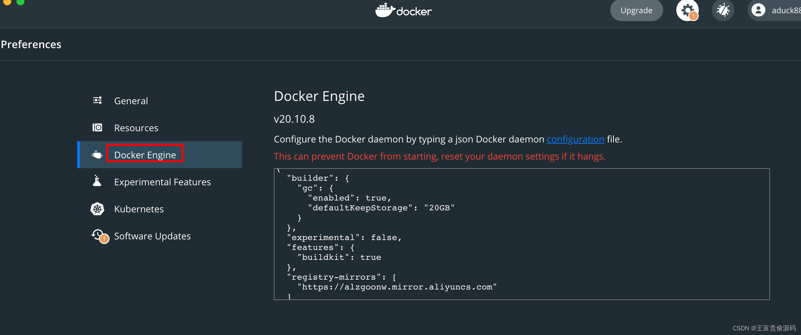The width and height of the screenshot is (801, 335).
Task: Click the Experimental Features flask icon
Action: (97, 181)
